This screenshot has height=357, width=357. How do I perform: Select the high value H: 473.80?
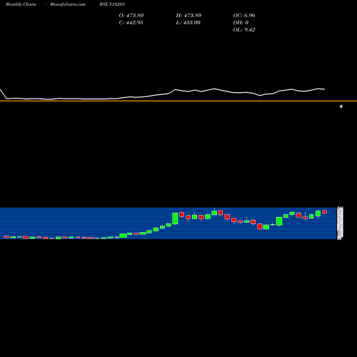[x=188, y=16]
